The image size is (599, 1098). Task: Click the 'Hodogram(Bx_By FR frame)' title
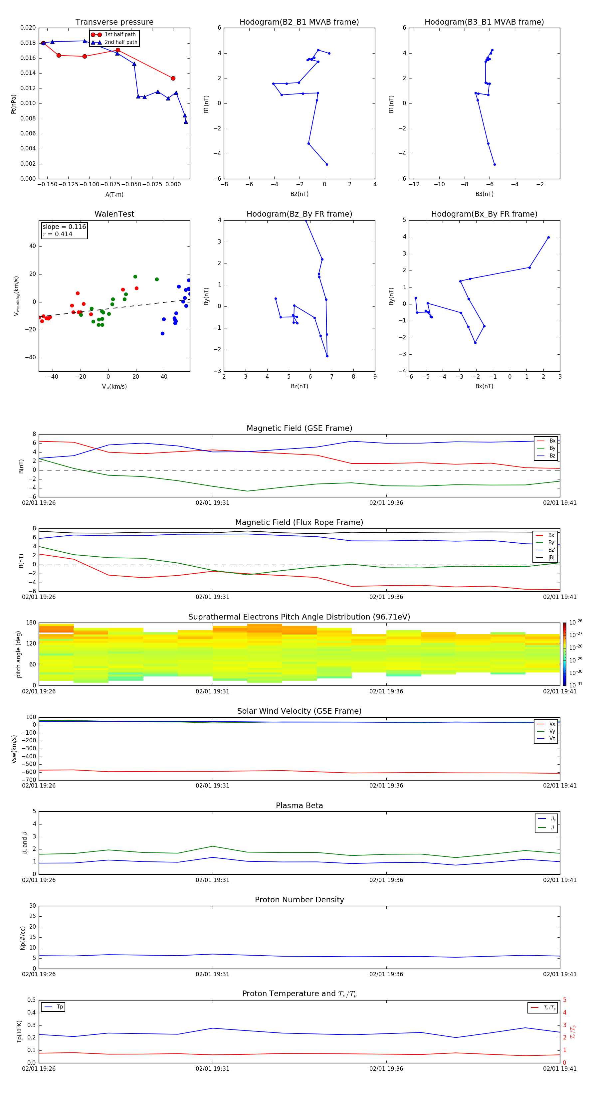(484, 214)
